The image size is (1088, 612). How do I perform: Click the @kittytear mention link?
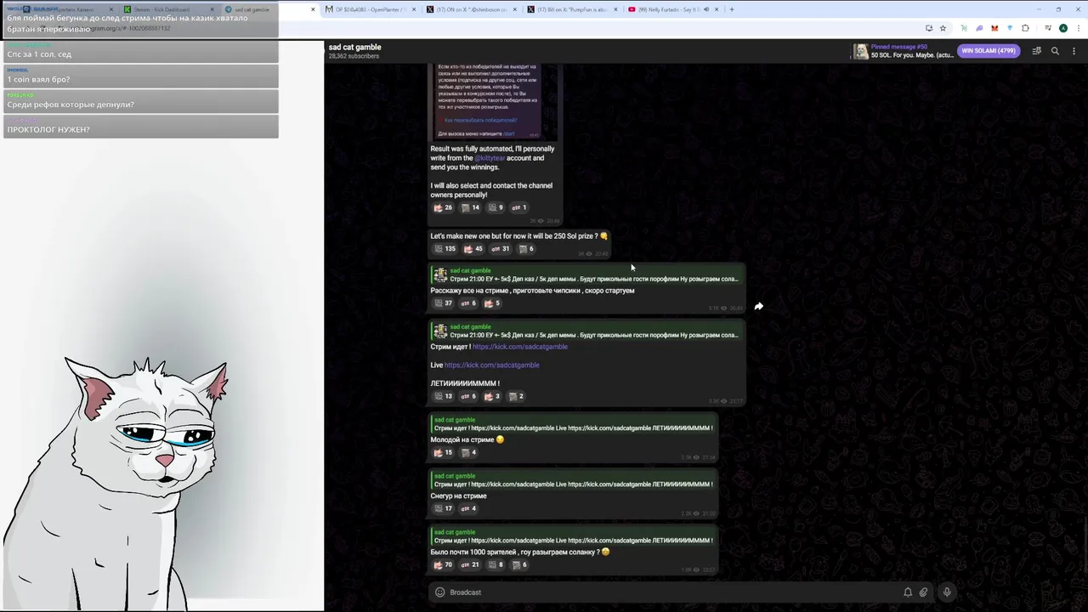click(489, 158)
